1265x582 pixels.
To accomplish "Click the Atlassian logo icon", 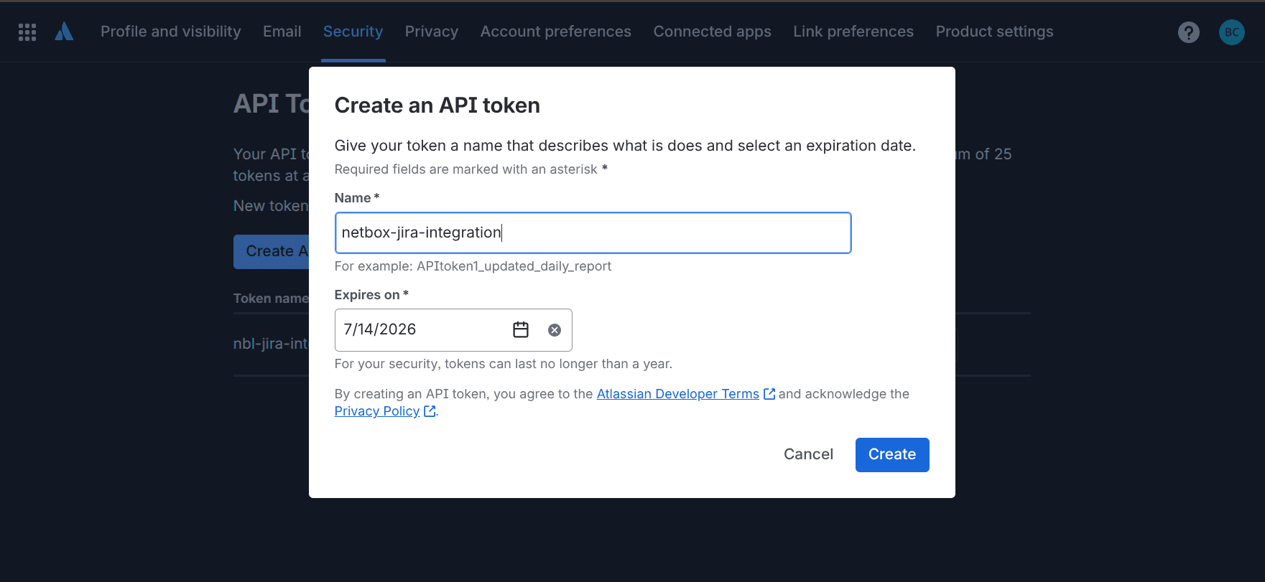I will [64, 32].
